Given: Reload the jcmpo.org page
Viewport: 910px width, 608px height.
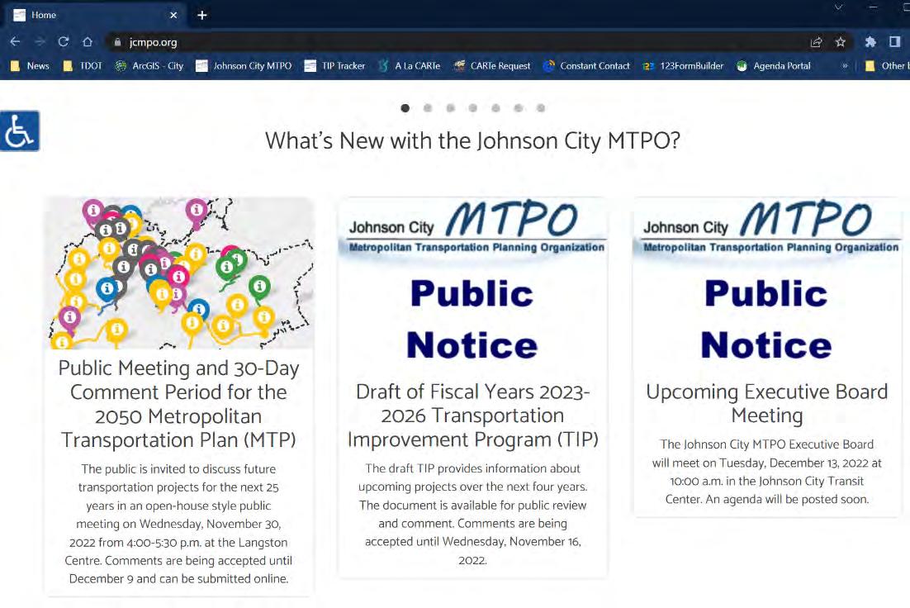Looking at the screenshot, I should click(x=64, y=42).
